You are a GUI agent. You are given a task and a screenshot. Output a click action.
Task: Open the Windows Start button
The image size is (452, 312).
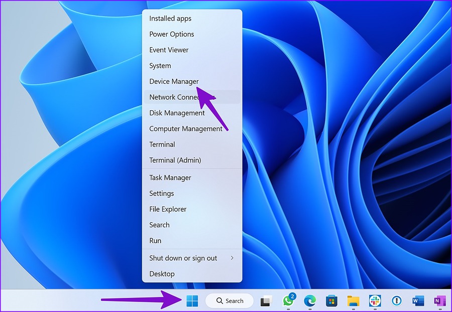[192, 301]
